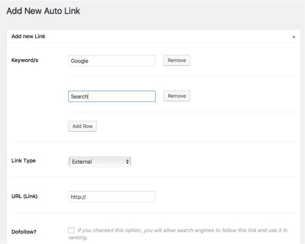Focus the Search keyword input field

point(112,96)
